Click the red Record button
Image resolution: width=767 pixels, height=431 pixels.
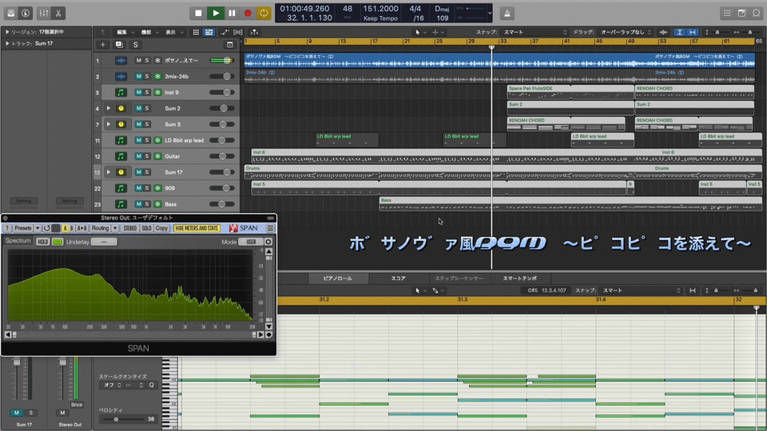click(248, 14)
